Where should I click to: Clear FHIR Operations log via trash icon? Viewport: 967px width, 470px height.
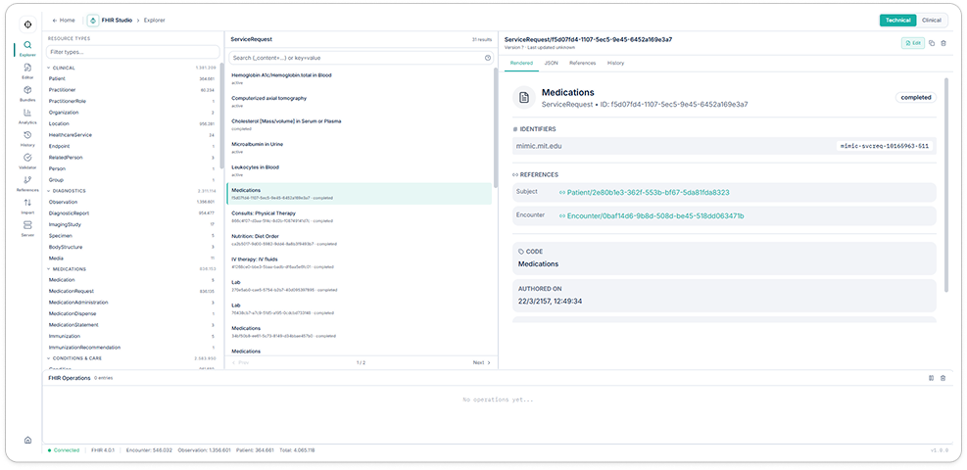[943, 378]
